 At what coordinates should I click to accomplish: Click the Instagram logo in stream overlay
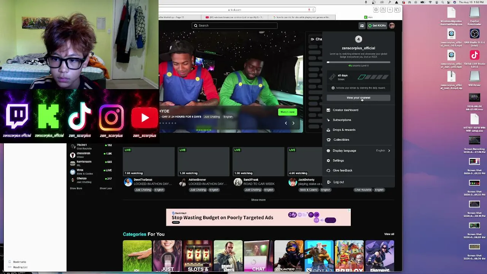111,118
